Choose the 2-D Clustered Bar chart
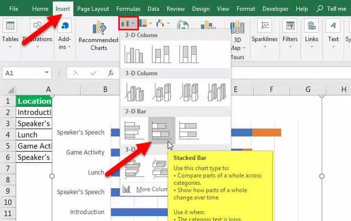 [134, 130]
